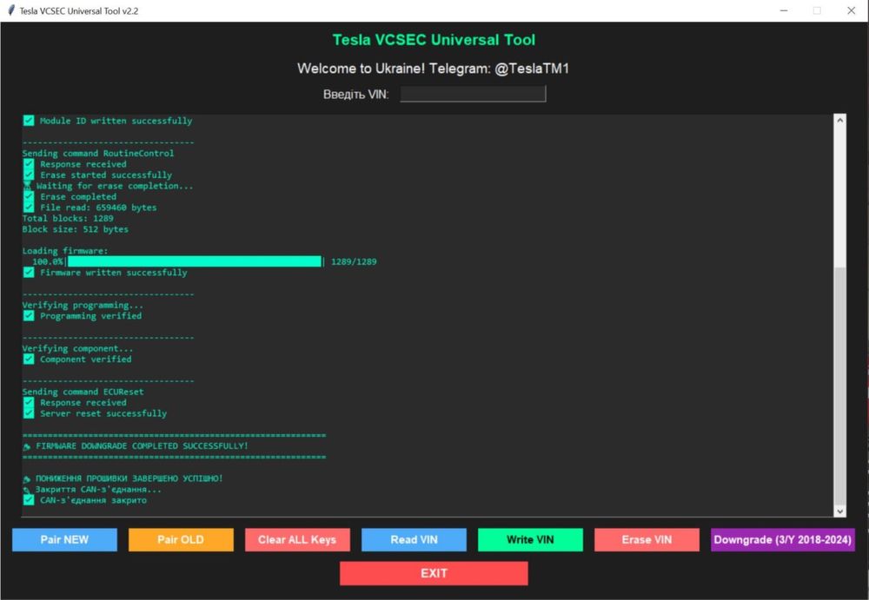Click the 'Module ID written successfully' line
869x600 pixels.
[x=116, y=121]
